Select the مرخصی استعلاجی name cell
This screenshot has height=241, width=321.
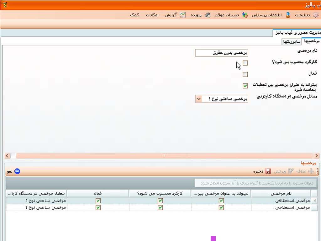coord(281,208)
